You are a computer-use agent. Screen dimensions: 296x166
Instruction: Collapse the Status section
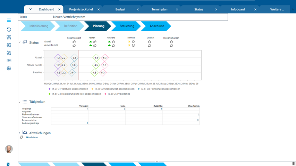[19, 43]
